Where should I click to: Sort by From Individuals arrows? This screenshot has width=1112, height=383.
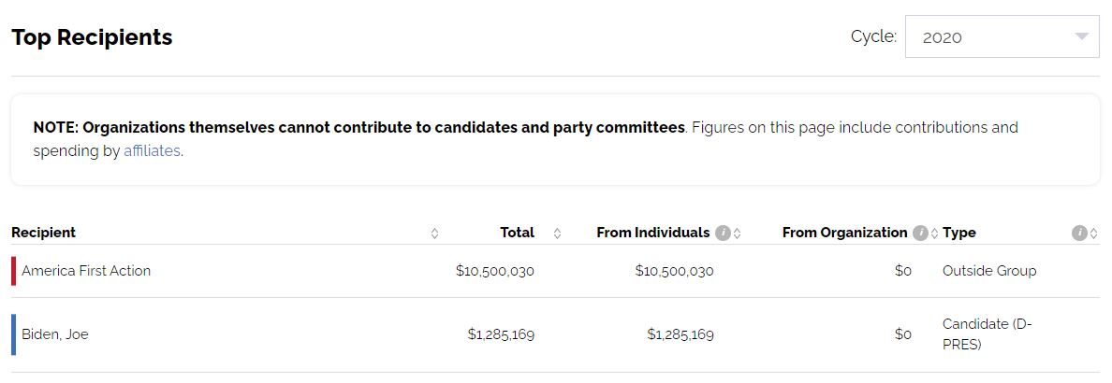point(738,233)
